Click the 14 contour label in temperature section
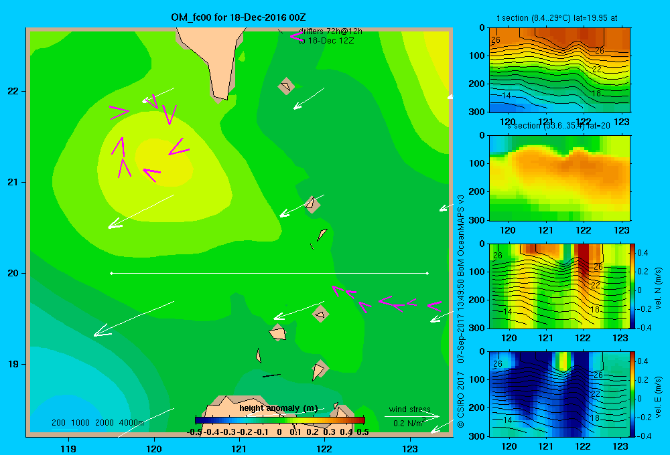670x455 pixels. coord(507,95)
